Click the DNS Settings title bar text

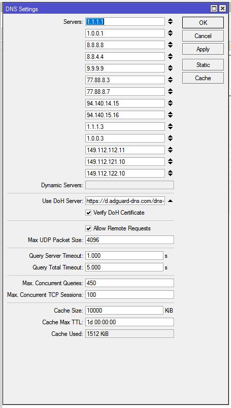point(22,9)
